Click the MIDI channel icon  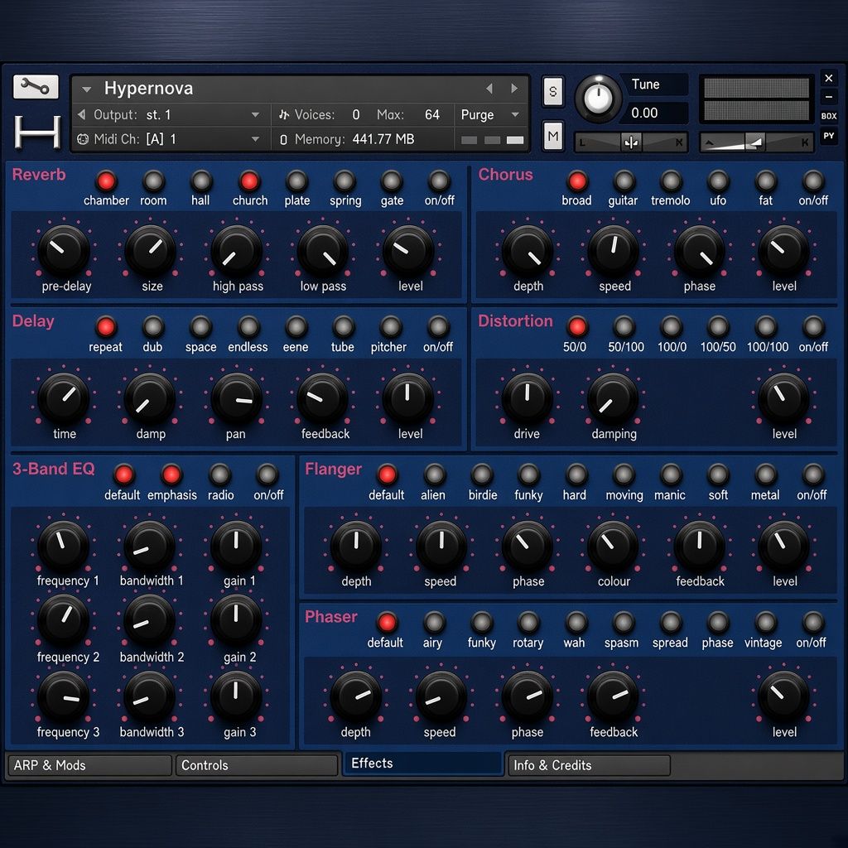coord(83,139)
